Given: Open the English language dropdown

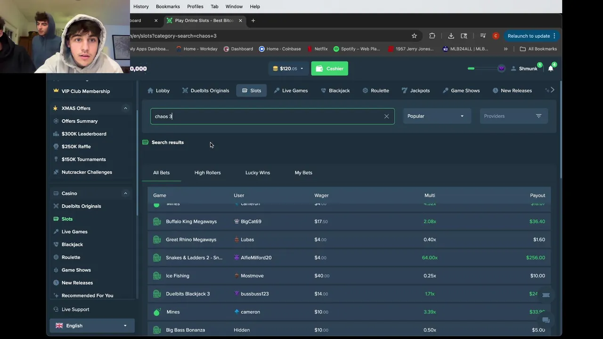Looking at the screenshot, I should click(92, 325).
